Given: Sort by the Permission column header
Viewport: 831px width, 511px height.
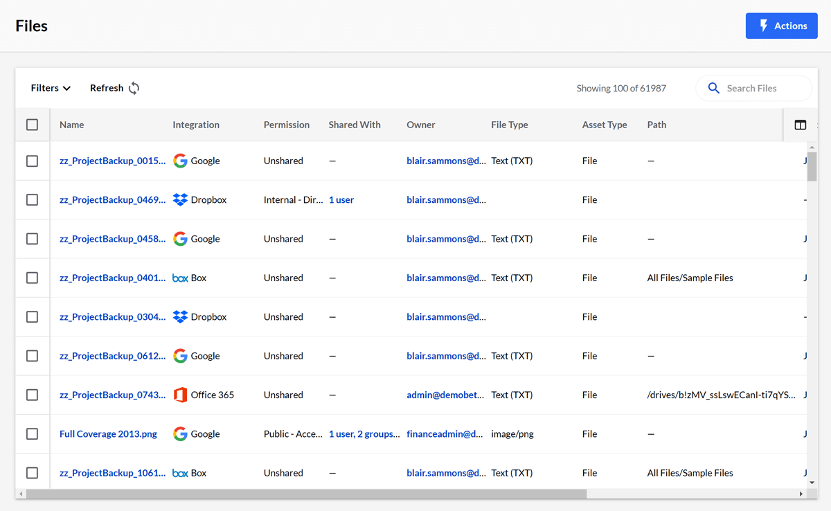Looking at the screenshot, I should [286, 125].
